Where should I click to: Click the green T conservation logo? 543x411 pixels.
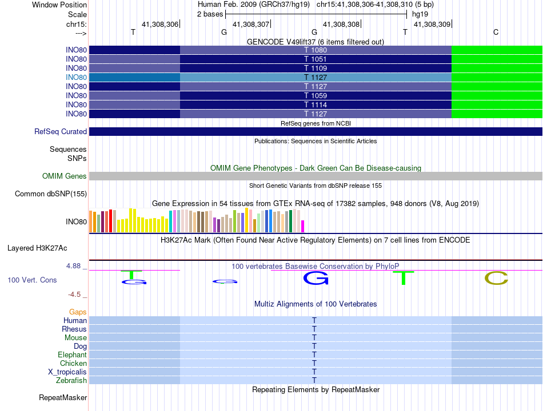(x=403, y=278)
